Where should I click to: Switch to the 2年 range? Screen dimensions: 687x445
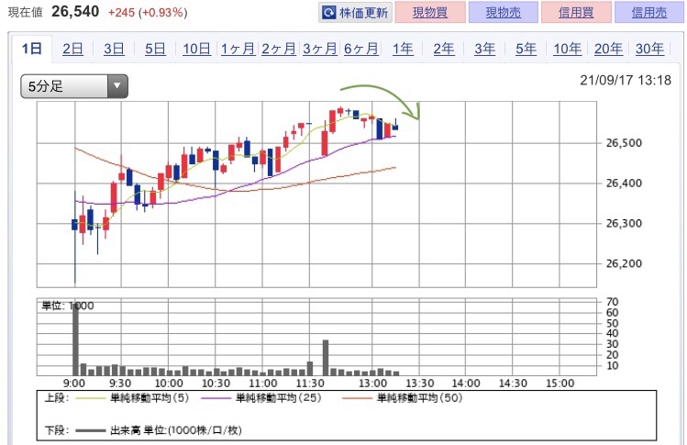(x=444, y=49)
